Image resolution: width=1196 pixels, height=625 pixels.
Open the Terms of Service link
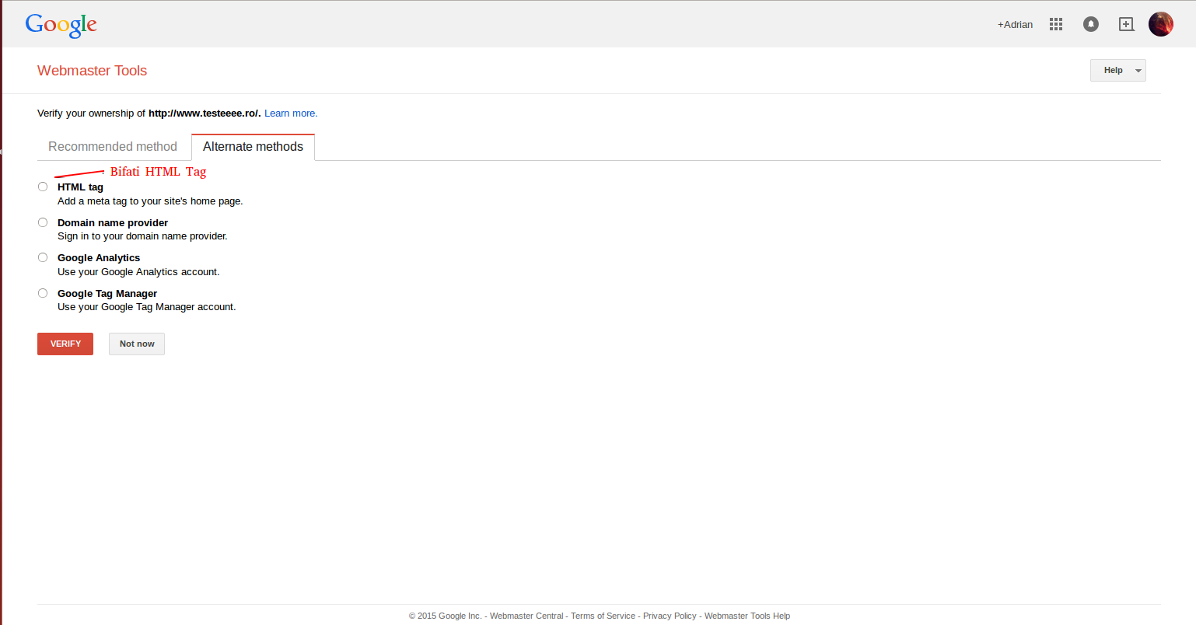(x=603, y=616)
